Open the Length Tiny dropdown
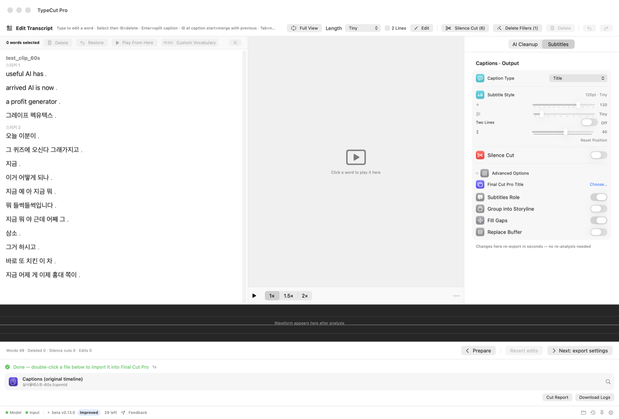619x419 pixels. point(363,28)
